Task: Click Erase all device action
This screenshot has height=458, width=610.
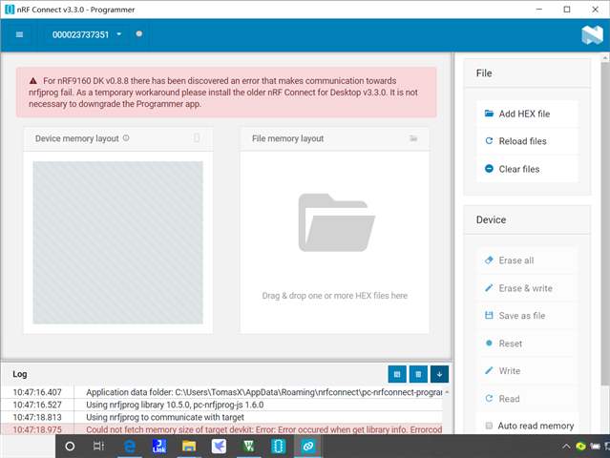Action: pyautogui.click(x=527, y=260)
